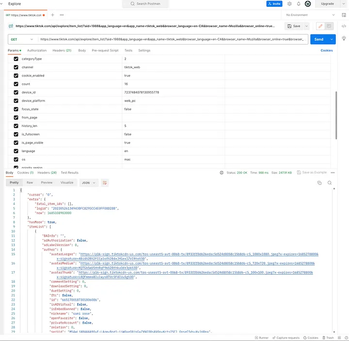Click the params table vertical scrollbar
This screenshot has height=341, width=349.
[336, 115]
